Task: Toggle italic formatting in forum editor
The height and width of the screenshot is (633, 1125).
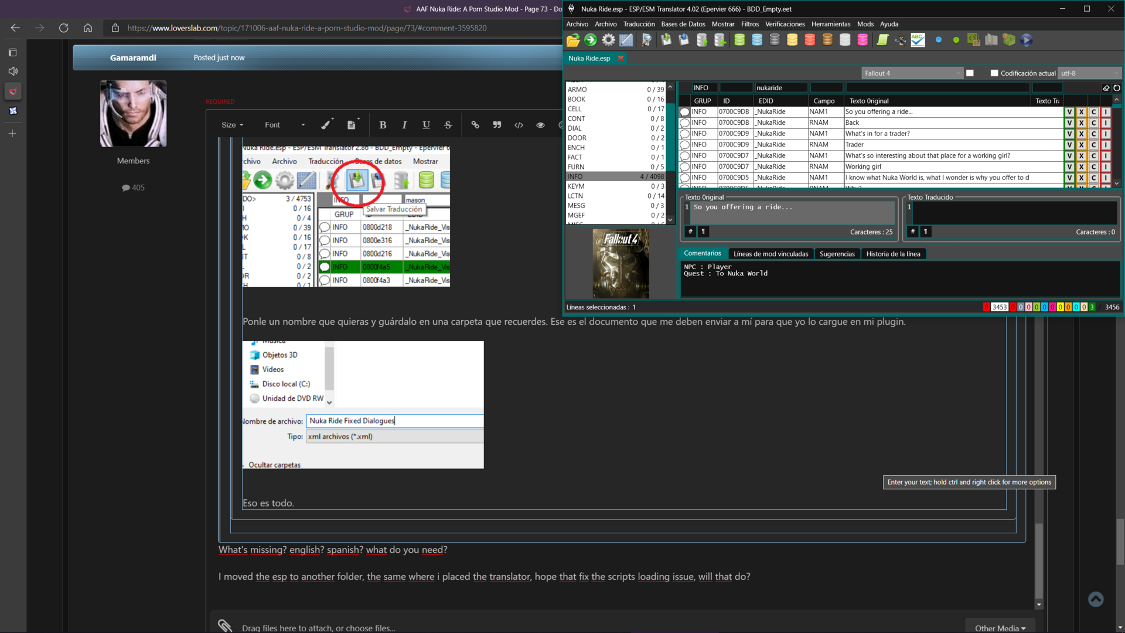Action: point(404,125)
